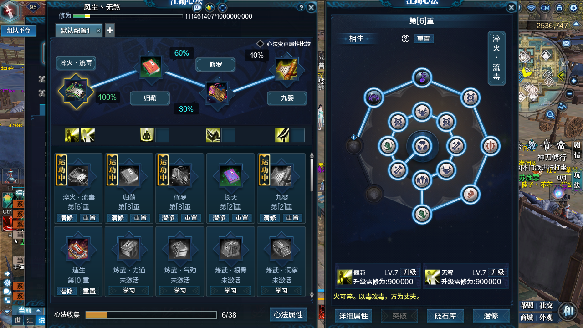The height and width of the screenshot is (328, 583).
Task: Expand 炼武·力道 with 学习 arrow button
Action: pyautogui.click(x=129, y=291)
